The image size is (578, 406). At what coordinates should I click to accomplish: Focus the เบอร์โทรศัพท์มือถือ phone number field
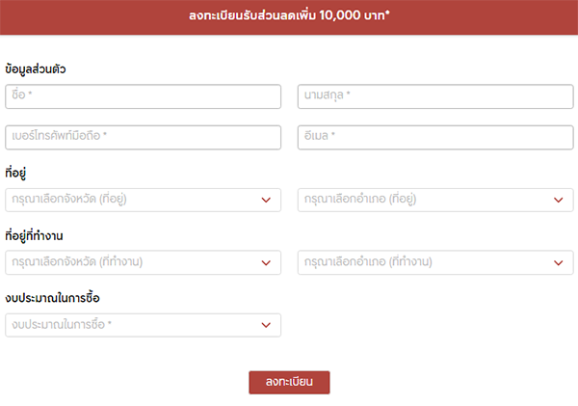click(143, 137)
